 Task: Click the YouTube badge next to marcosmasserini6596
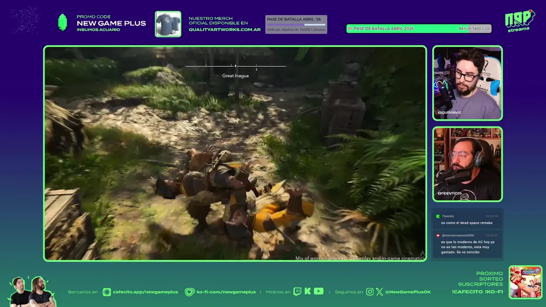click(x=438, y=235)
